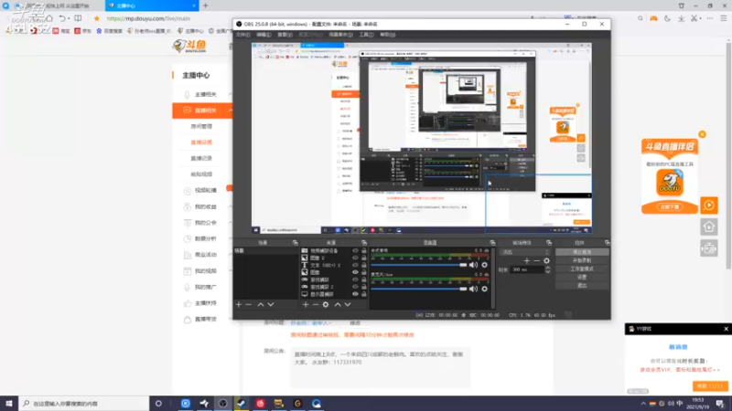Click the screenshot scissors icon in browser toolbar

tap(694, 18)
